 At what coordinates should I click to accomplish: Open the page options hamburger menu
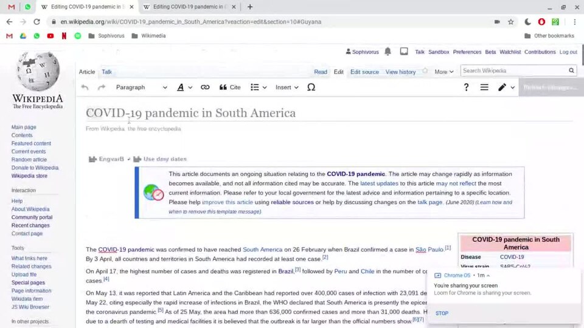[484, 87]
